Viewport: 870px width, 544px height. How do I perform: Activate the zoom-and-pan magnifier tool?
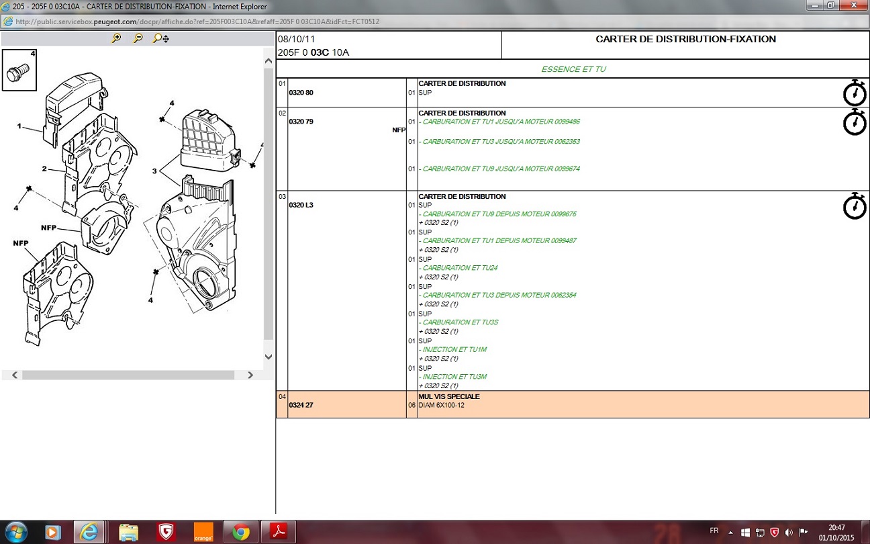pyautogui.click(x=160, y=39)
